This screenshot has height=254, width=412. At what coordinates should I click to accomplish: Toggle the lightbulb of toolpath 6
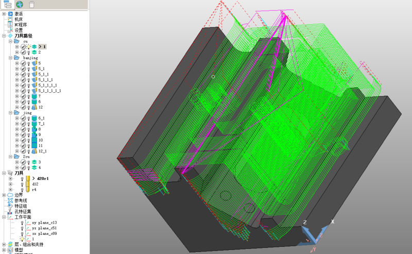click(29, 101)
